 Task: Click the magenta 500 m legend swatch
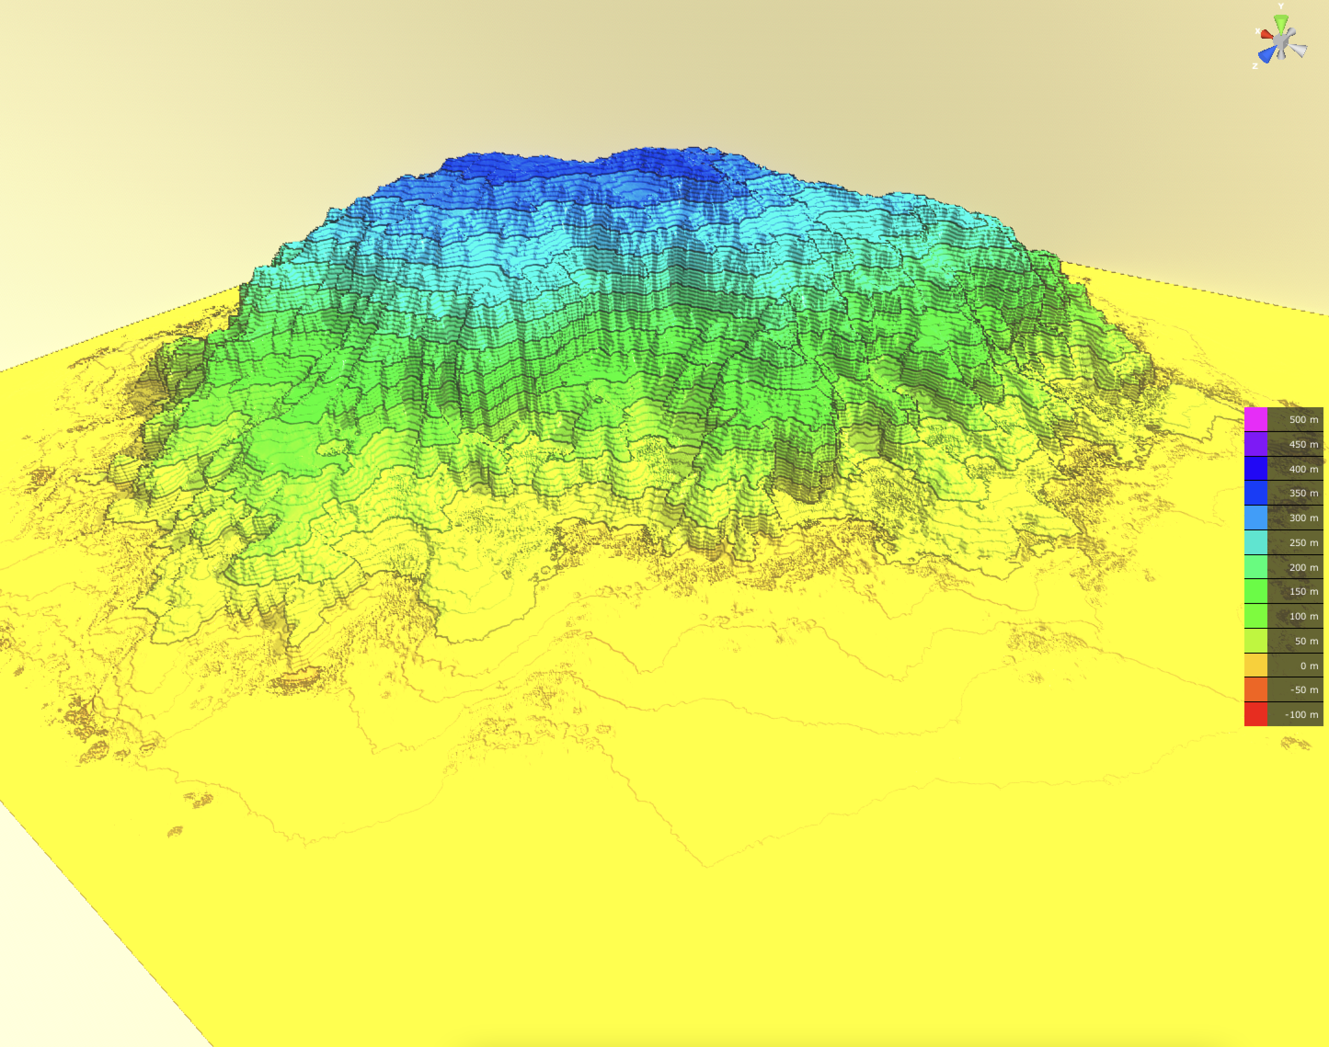point(1255,419)
